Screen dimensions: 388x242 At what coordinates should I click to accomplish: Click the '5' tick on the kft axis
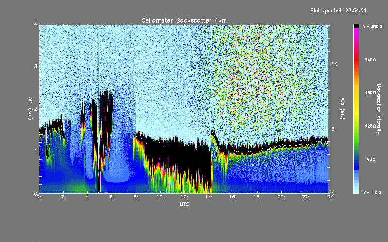pos(333,129)
